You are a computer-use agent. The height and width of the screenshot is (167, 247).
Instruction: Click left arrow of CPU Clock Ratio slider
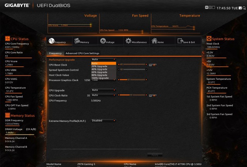coord(118,95)
